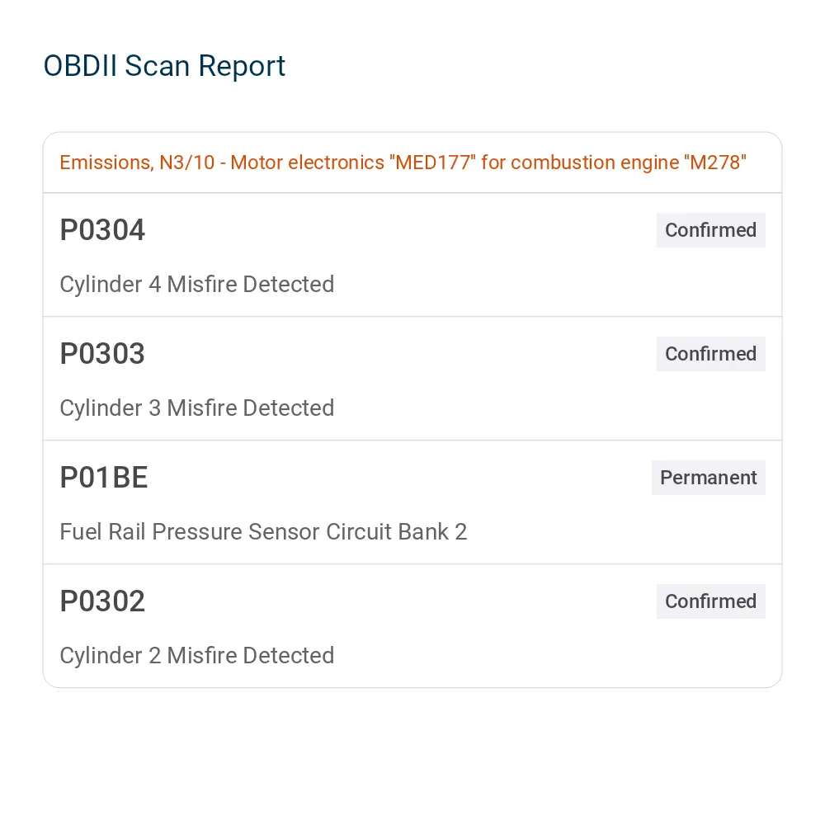Select Cylinder 4 Misfire Detected description

pyautogui.click(x=197, y=285)
